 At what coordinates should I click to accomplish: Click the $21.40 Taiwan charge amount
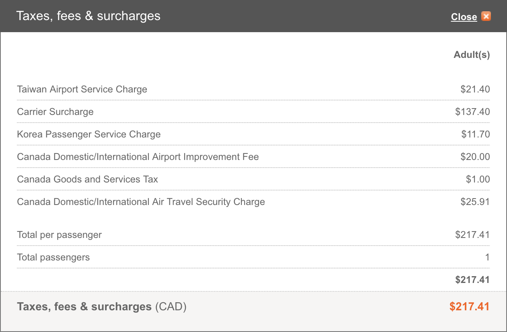[475, 89]
